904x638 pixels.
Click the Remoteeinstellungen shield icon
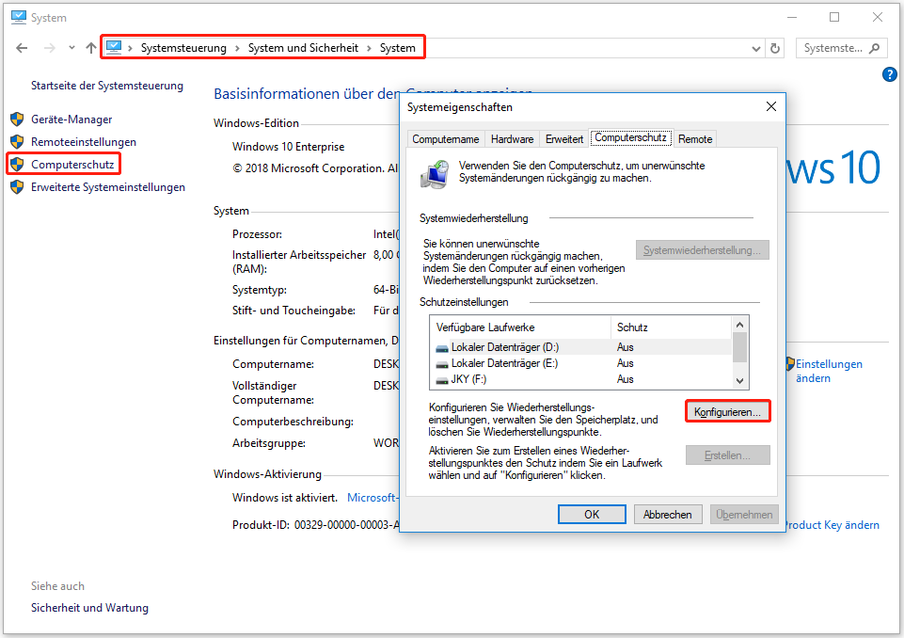(x=17, y=141)
